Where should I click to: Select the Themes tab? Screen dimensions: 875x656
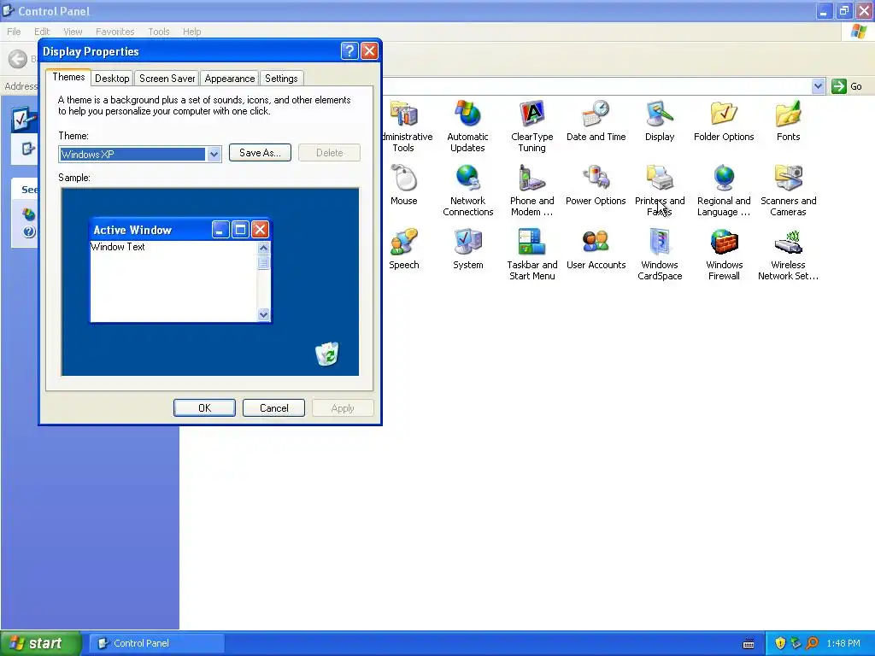68,77
